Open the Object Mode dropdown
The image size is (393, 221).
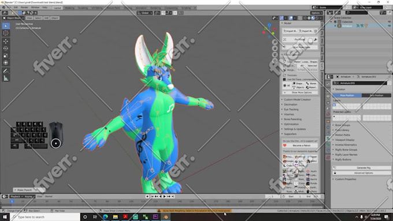pyautogui.click(x=13, y=18)
